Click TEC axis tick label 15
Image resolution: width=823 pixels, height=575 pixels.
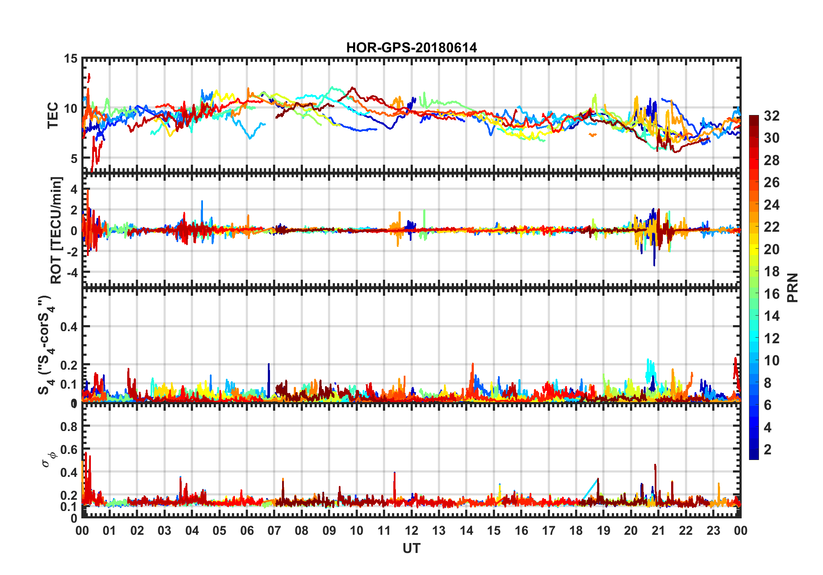point(71,59)
